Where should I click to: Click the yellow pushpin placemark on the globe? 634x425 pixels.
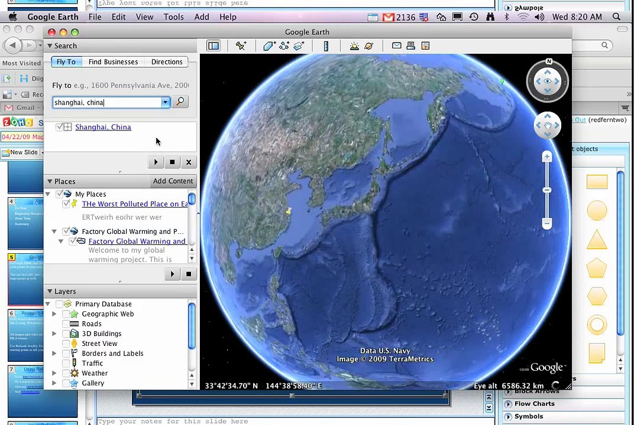click(289, 211)
